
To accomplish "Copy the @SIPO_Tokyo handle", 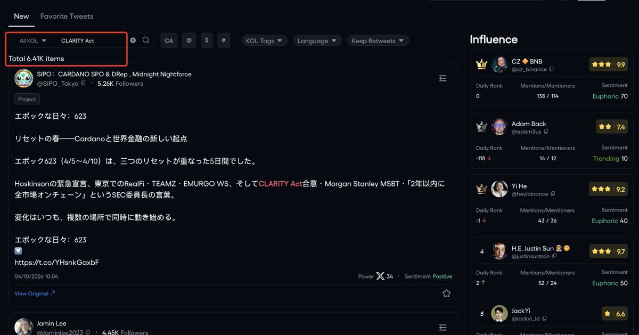I will [x=83, y=84].
